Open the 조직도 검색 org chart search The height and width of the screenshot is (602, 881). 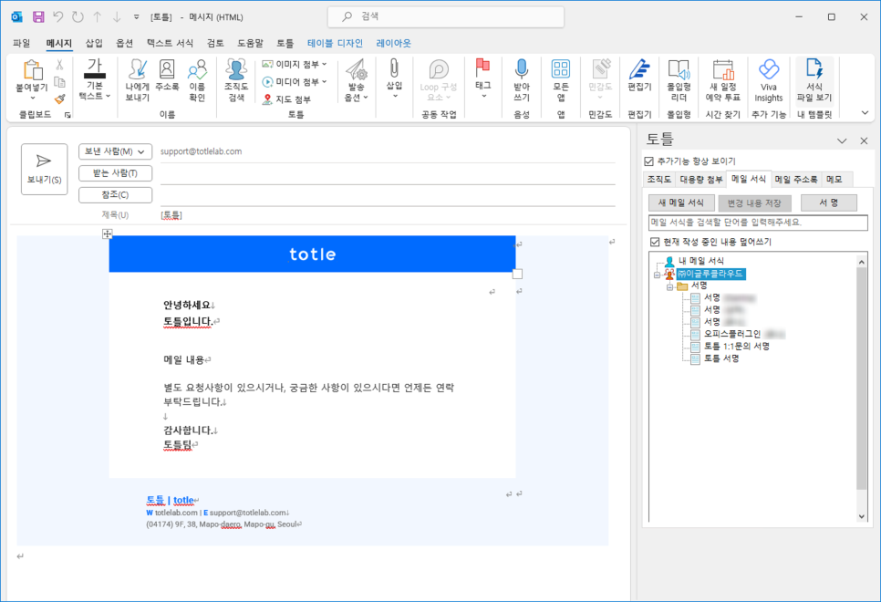(236, 80)
